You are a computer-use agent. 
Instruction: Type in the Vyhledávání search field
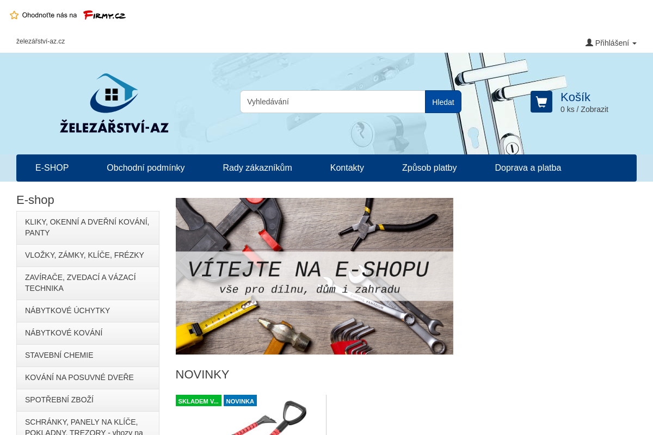[x=332, y=102]
